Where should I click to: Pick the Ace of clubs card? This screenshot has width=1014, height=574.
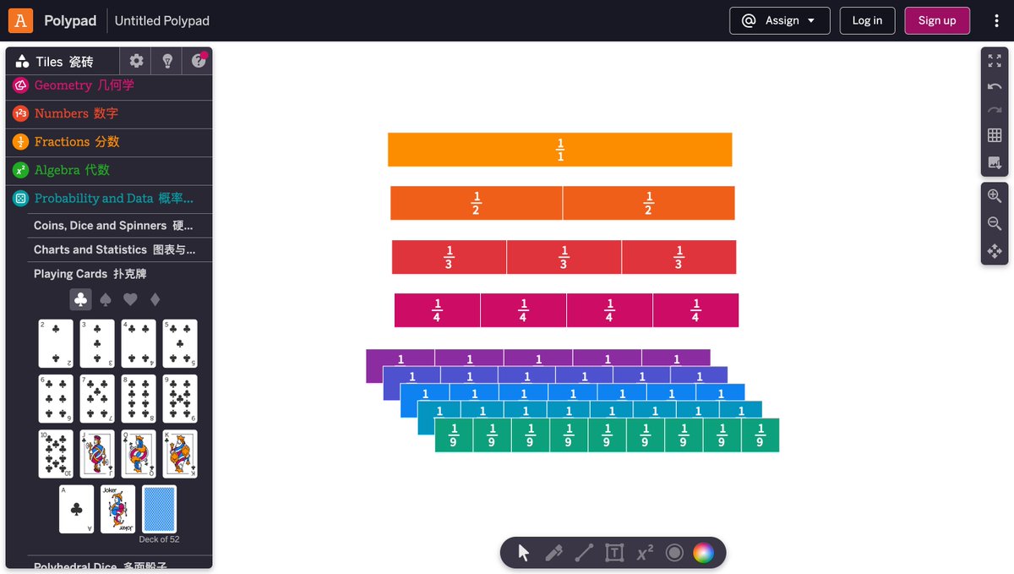[x=76, y=509]
